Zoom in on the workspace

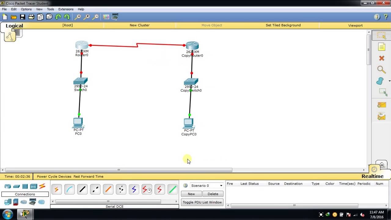click(78, 17)
